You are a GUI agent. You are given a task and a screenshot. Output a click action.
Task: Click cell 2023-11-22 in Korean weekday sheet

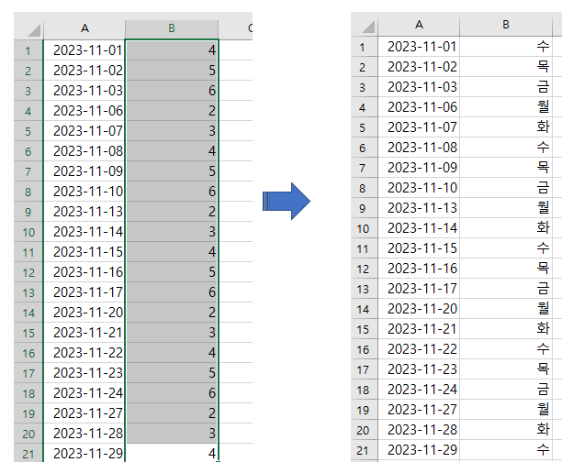pos(419,349)
